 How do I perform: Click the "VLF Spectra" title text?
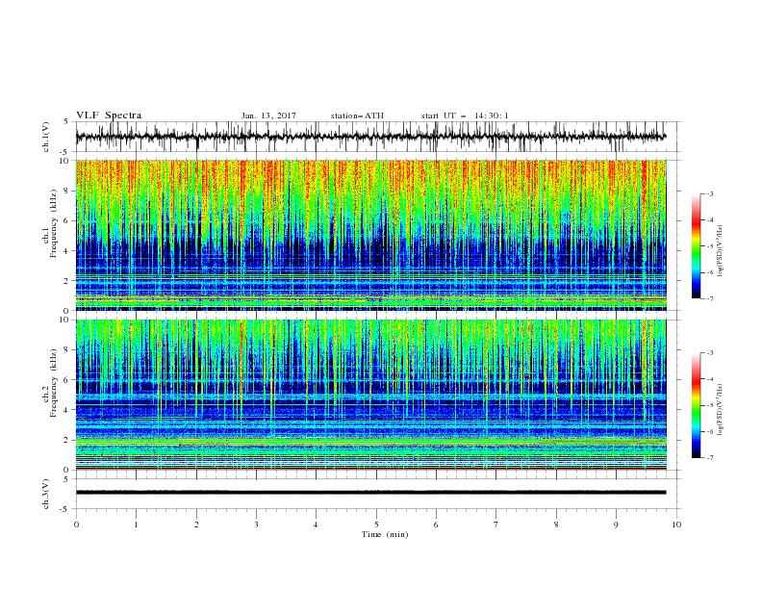point(109,115)
